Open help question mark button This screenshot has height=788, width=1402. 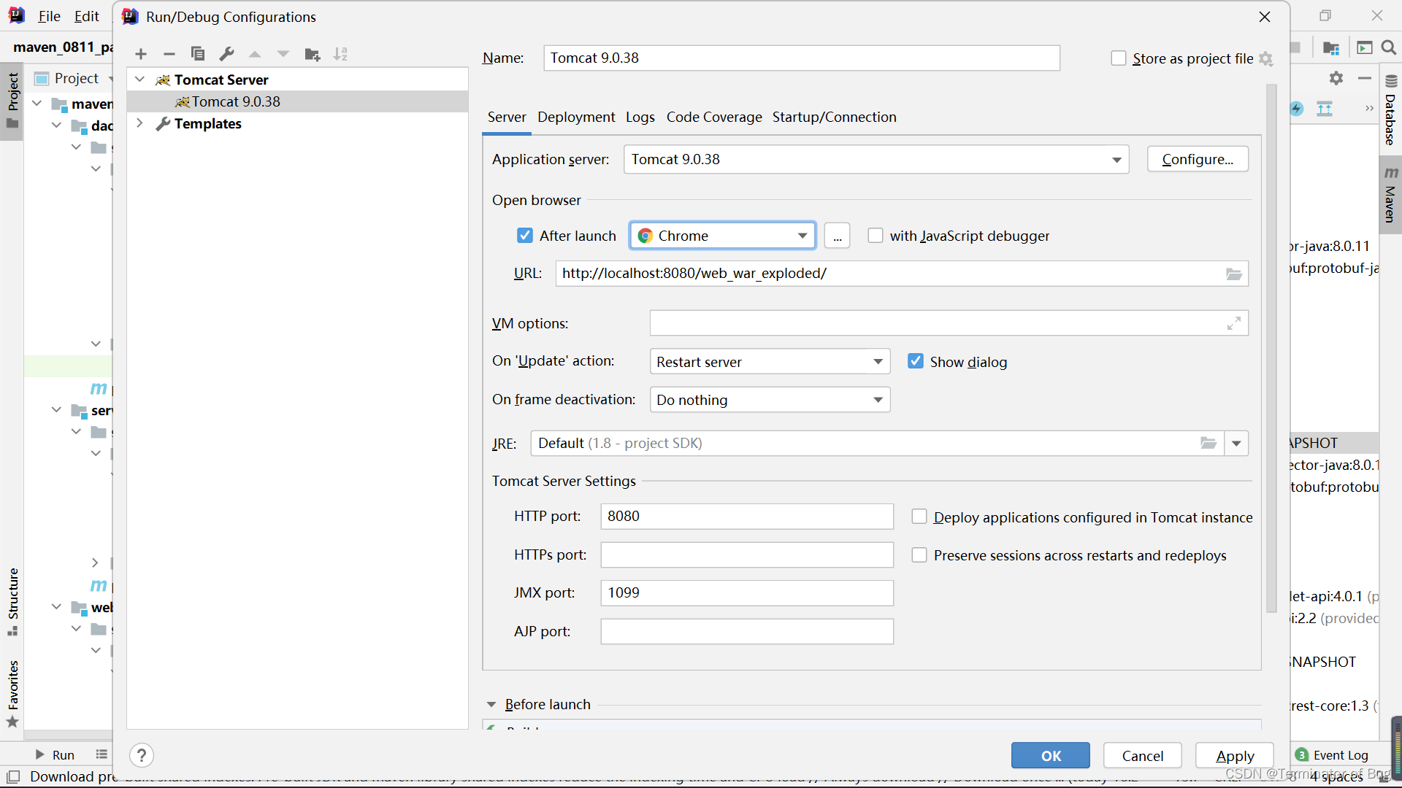pyautogui.click(x=142, y=755)
